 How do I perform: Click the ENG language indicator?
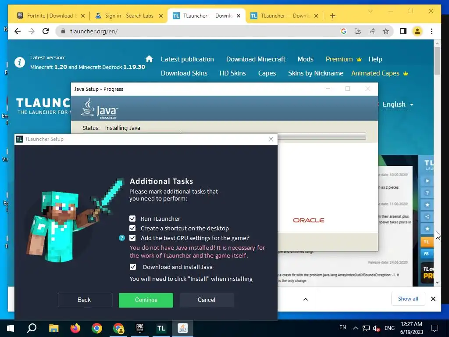click(x=389, y=328)
